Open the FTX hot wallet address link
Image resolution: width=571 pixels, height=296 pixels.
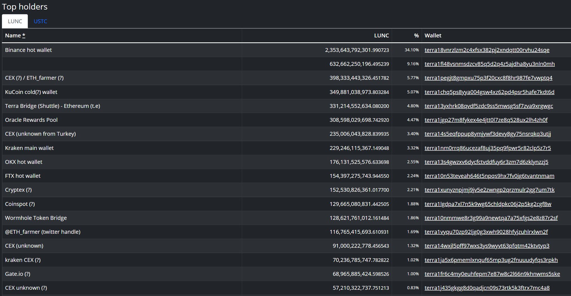pyautogui.click(x=489, y=176)
